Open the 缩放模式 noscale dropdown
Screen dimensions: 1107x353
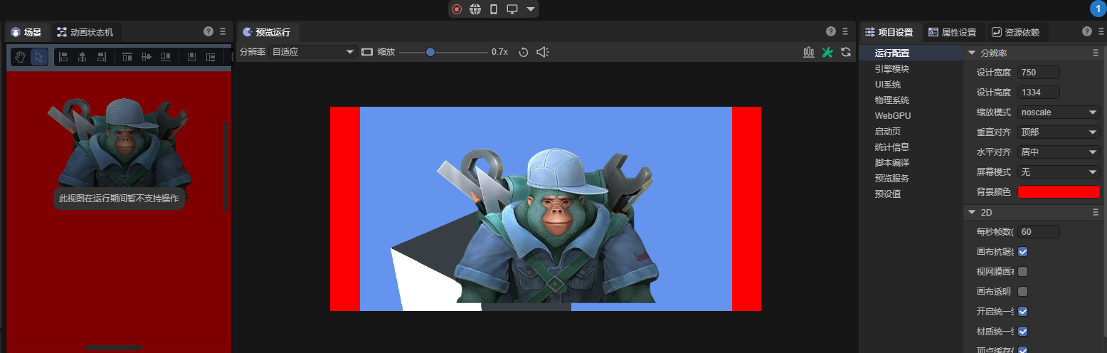1059,112
